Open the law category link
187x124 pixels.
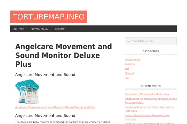pyautogui.click(x=127, y=78)
